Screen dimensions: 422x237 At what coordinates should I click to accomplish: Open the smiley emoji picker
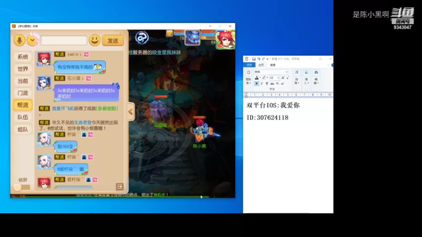click(94, 41)
